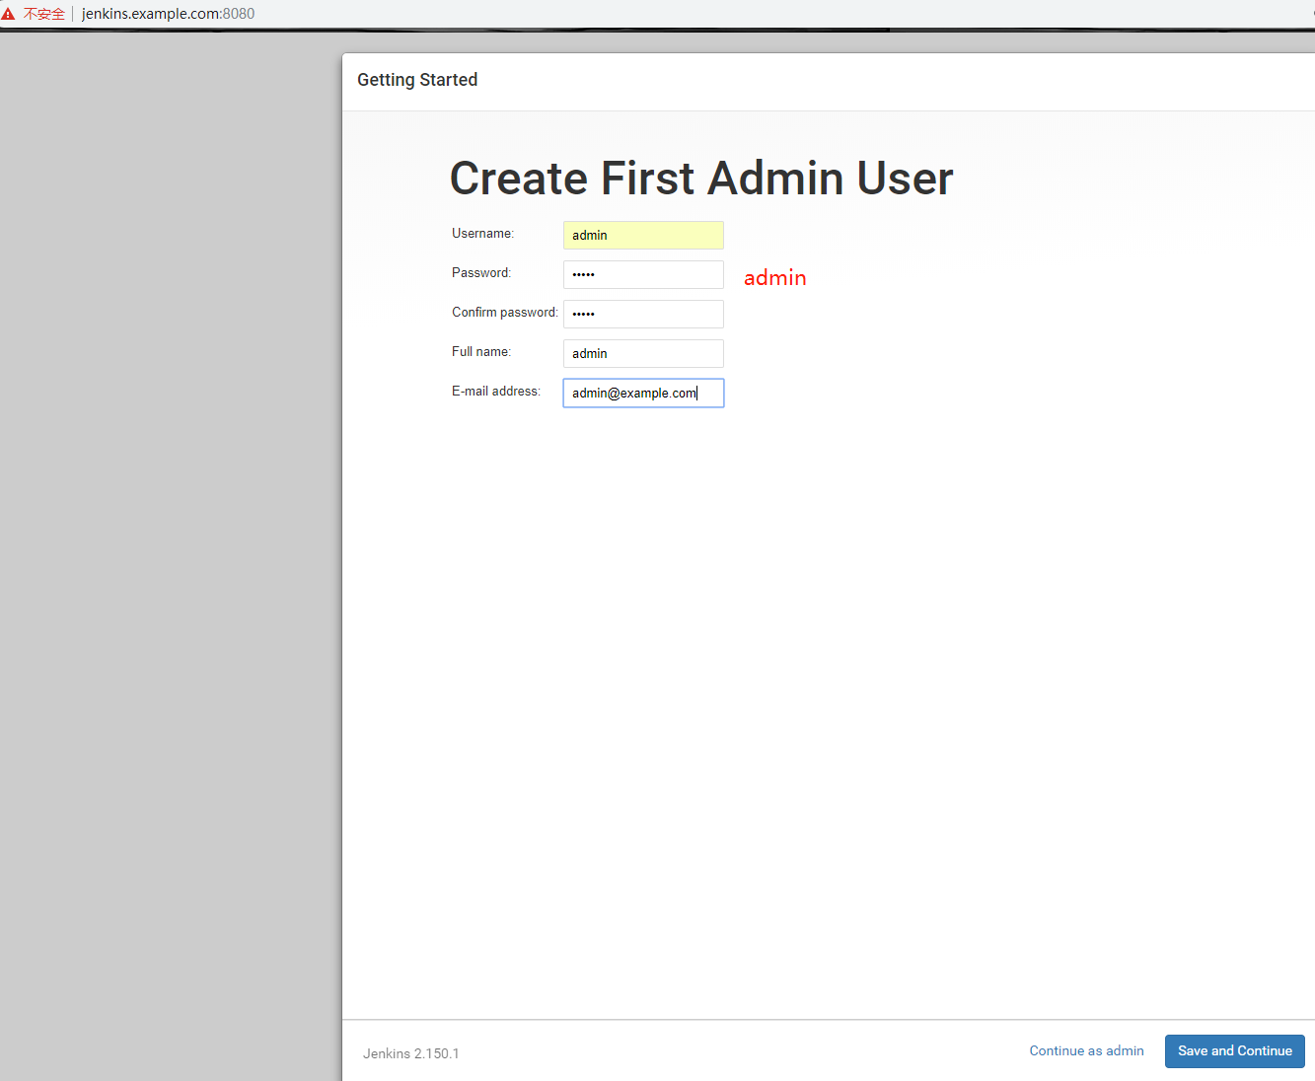The image size is (1315, 1081).
Task: Click the Full name: label
Action: pyautogui.click(x=481, y=352)
